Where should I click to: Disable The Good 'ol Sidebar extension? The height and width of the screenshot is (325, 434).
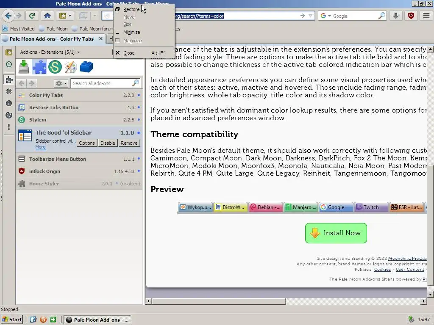click(x=108, y=143)
